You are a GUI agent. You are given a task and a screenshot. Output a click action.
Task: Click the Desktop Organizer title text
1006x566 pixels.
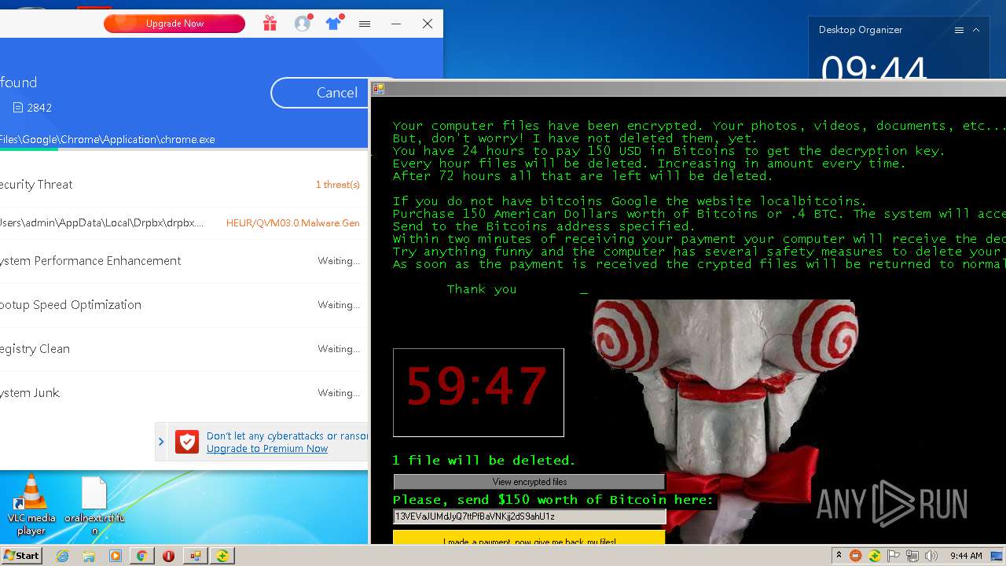tap(861, 30)
